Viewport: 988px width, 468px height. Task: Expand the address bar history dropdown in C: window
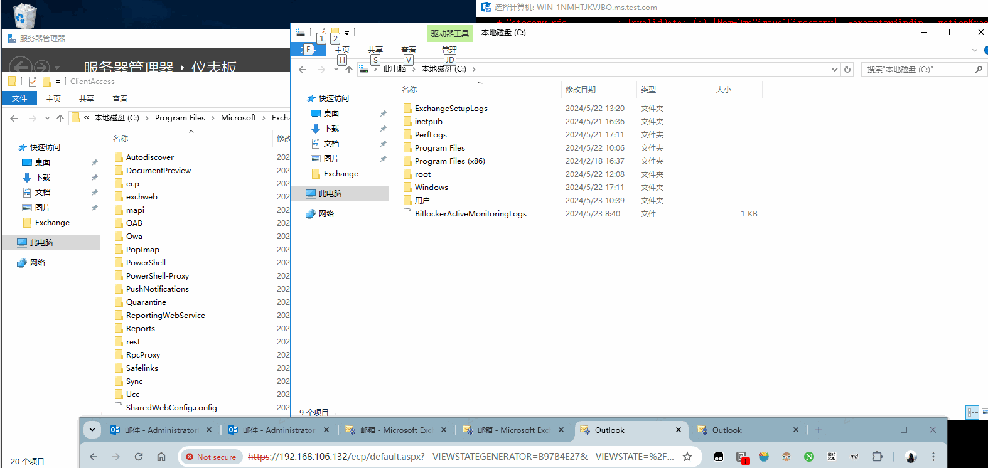834,70
